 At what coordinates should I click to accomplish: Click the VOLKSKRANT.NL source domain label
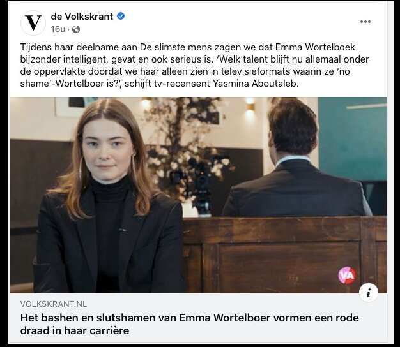54,304
